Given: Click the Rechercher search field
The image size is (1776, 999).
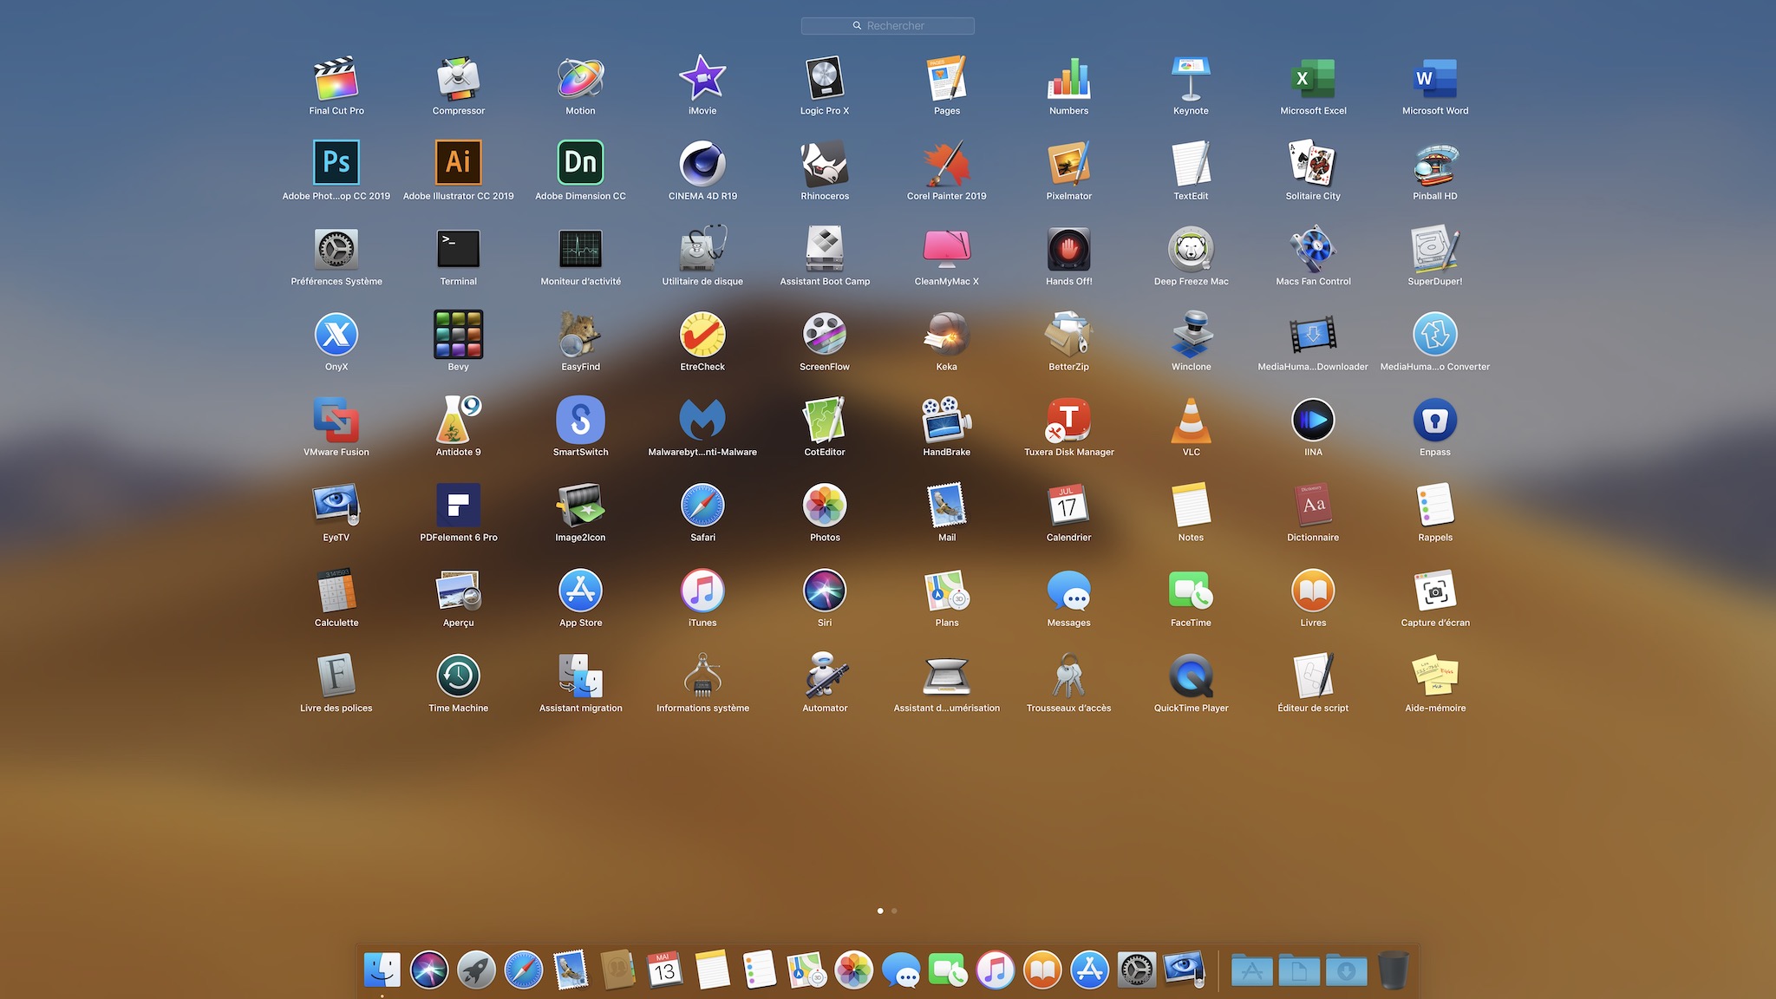Looking at the screenshot, I should pyautogui.click(x=888, y=26).
